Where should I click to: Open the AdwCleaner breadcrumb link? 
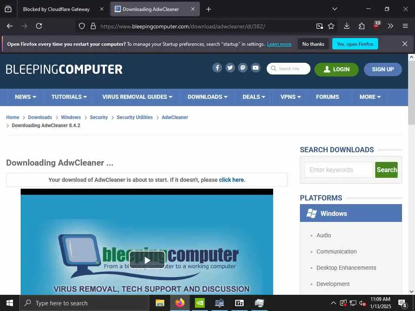[175, 117]
